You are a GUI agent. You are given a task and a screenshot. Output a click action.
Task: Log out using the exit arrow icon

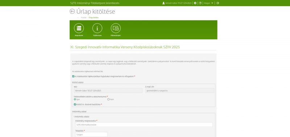218,3
